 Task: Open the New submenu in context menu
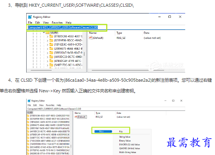103,131
